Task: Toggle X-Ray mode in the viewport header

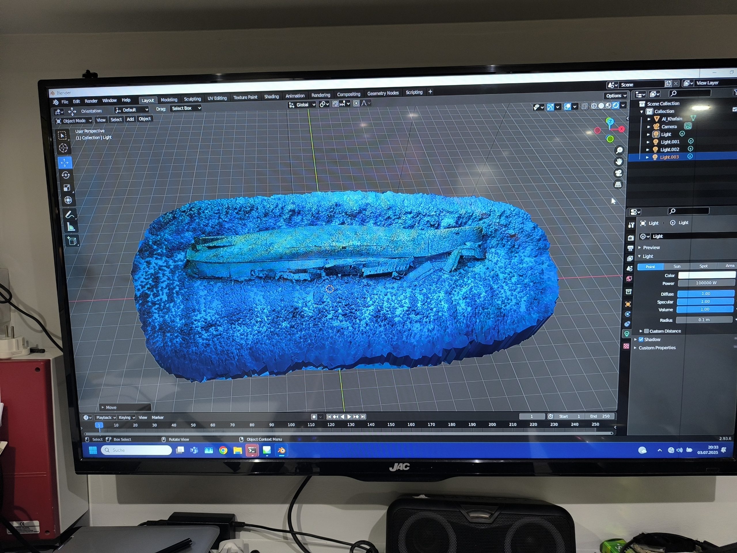Action: click(x=585, y=106)
